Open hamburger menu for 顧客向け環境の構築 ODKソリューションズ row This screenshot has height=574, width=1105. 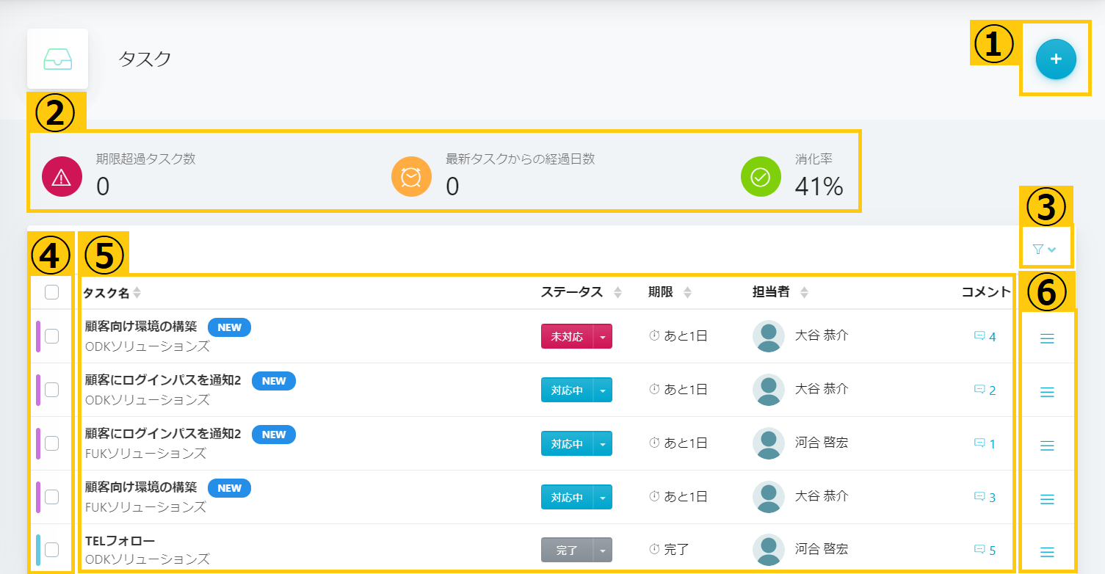coord(1048,338)
